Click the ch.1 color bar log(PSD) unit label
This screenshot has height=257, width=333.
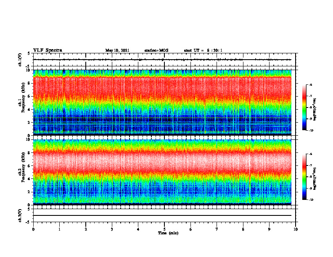coord(315,110)
